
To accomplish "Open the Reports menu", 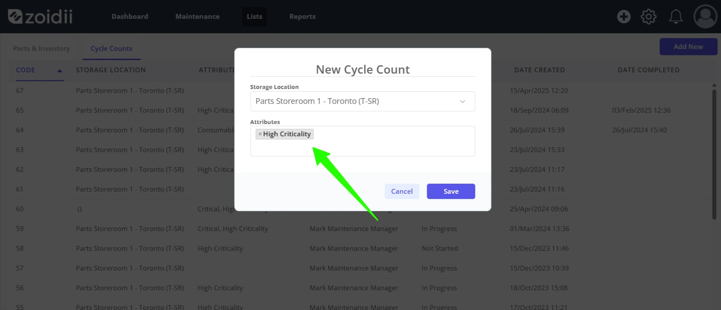I will point(302,17).
